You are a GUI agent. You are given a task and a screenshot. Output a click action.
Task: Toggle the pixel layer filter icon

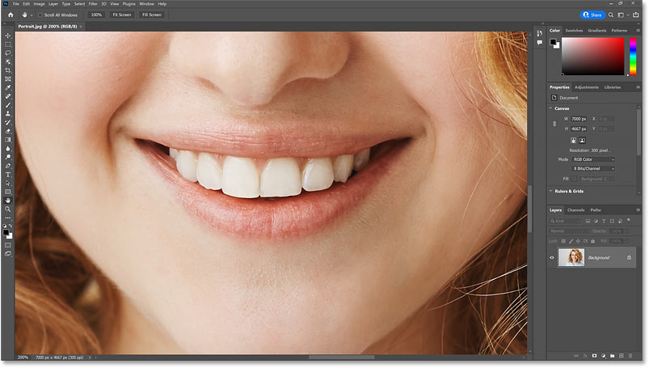click(x=588, y=221)
